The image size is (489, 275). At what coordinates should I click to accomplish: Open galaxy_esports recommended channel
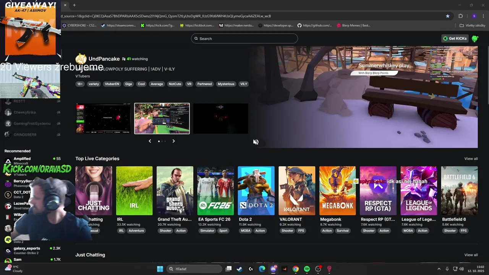click(32, 251)
